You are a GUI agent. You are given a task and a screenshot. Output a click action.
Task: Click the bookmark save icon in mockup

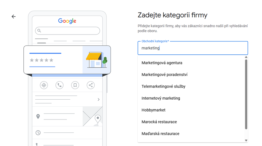[75, 85]
